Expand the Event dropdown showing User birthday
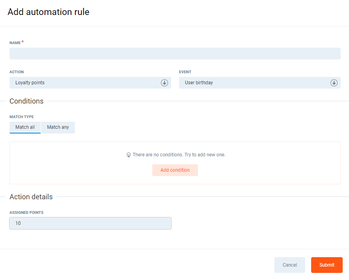This screenshot has width=349, height=280. [x=254, y=83]
